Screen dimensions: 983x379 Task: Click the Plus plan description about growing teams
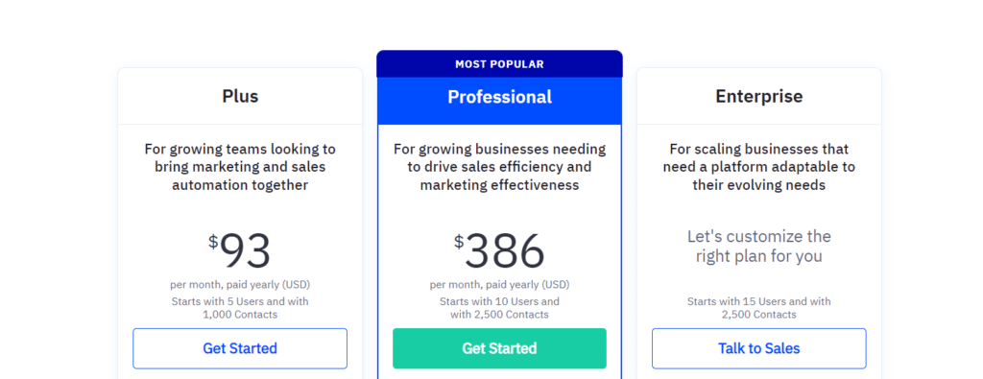pyautogui.click(x=240, y=167)
